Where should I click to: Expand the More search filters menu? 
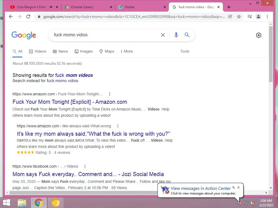[x=127, y=51]
